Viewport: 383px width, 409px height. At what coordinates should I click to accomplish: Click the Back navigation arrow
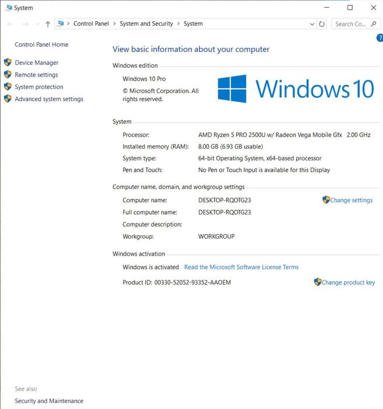[x=10, y=24]
